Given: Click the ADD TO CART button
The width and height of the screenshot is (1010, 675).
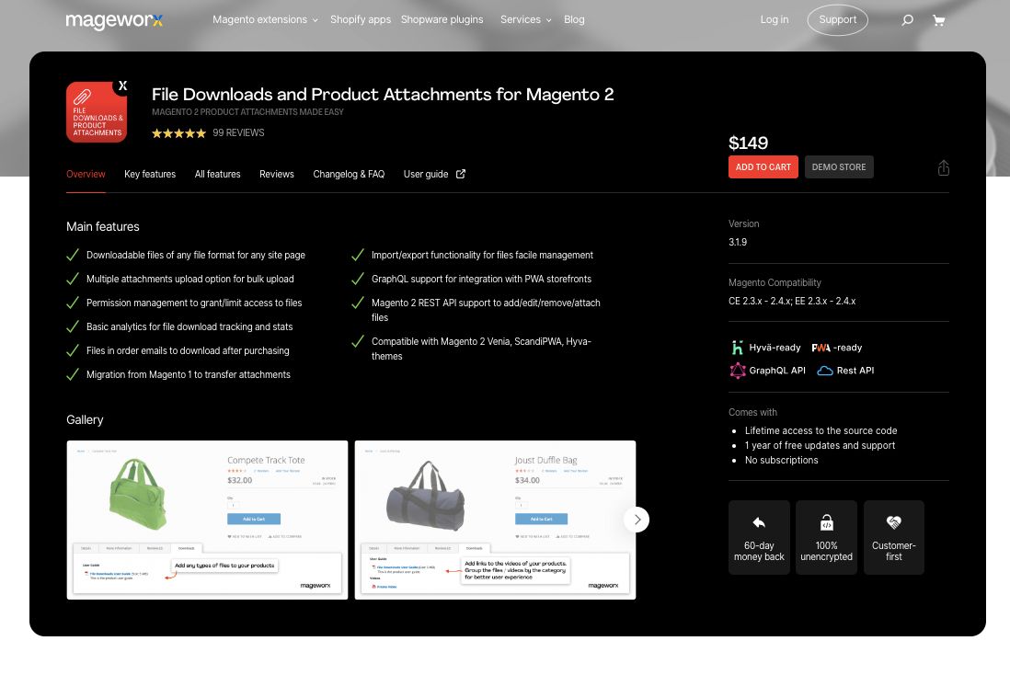Looking at the screenshot, I should pyautogui.click(x=763, y=166).
